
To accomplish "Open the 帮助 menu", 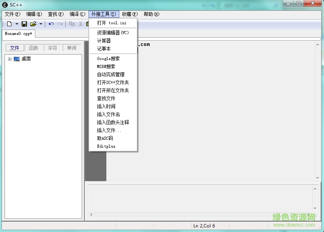I will tap(151, 14).
